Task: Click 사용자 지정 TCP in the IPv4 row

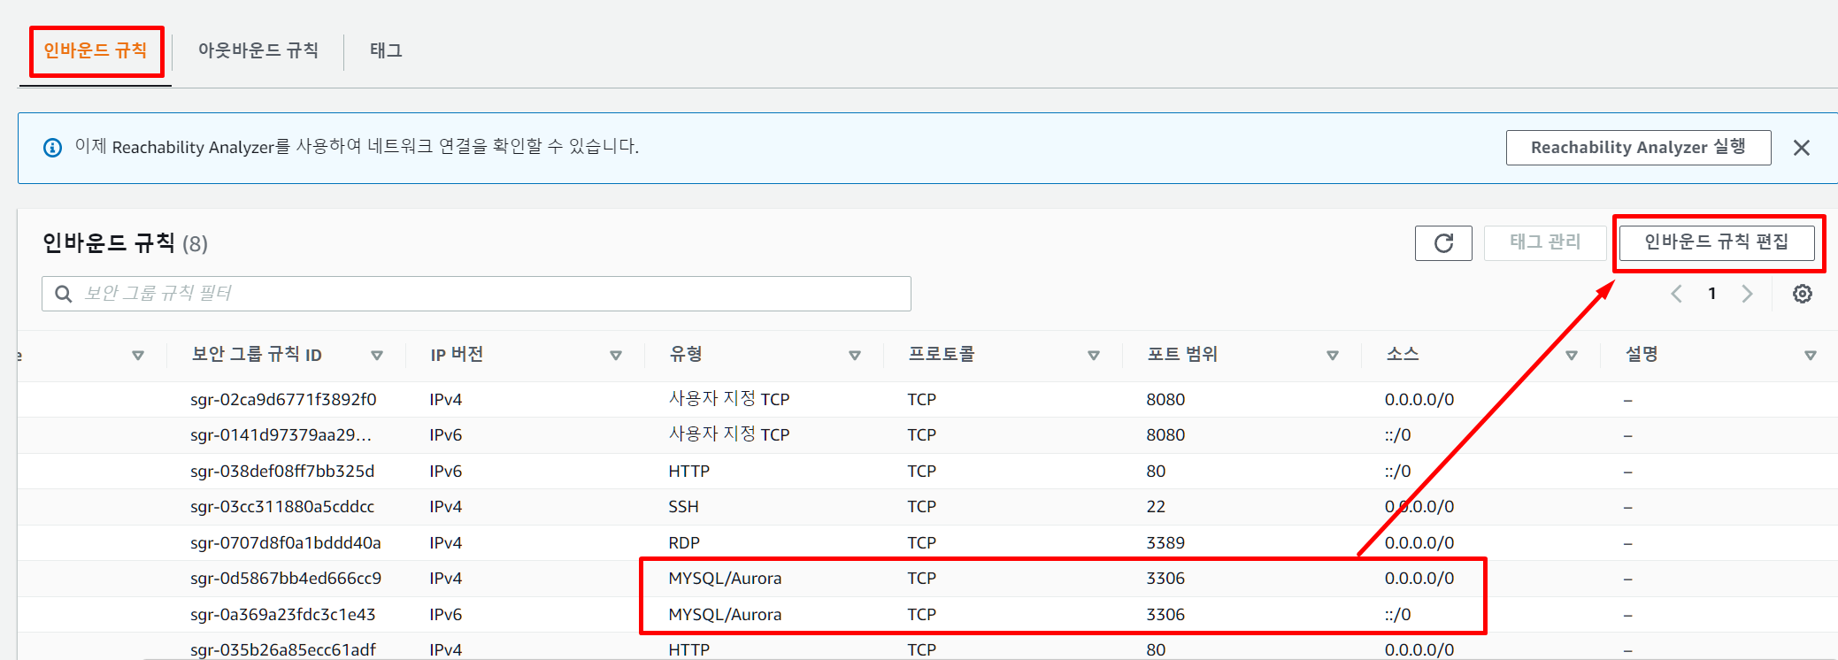Action: pos(729,399)
